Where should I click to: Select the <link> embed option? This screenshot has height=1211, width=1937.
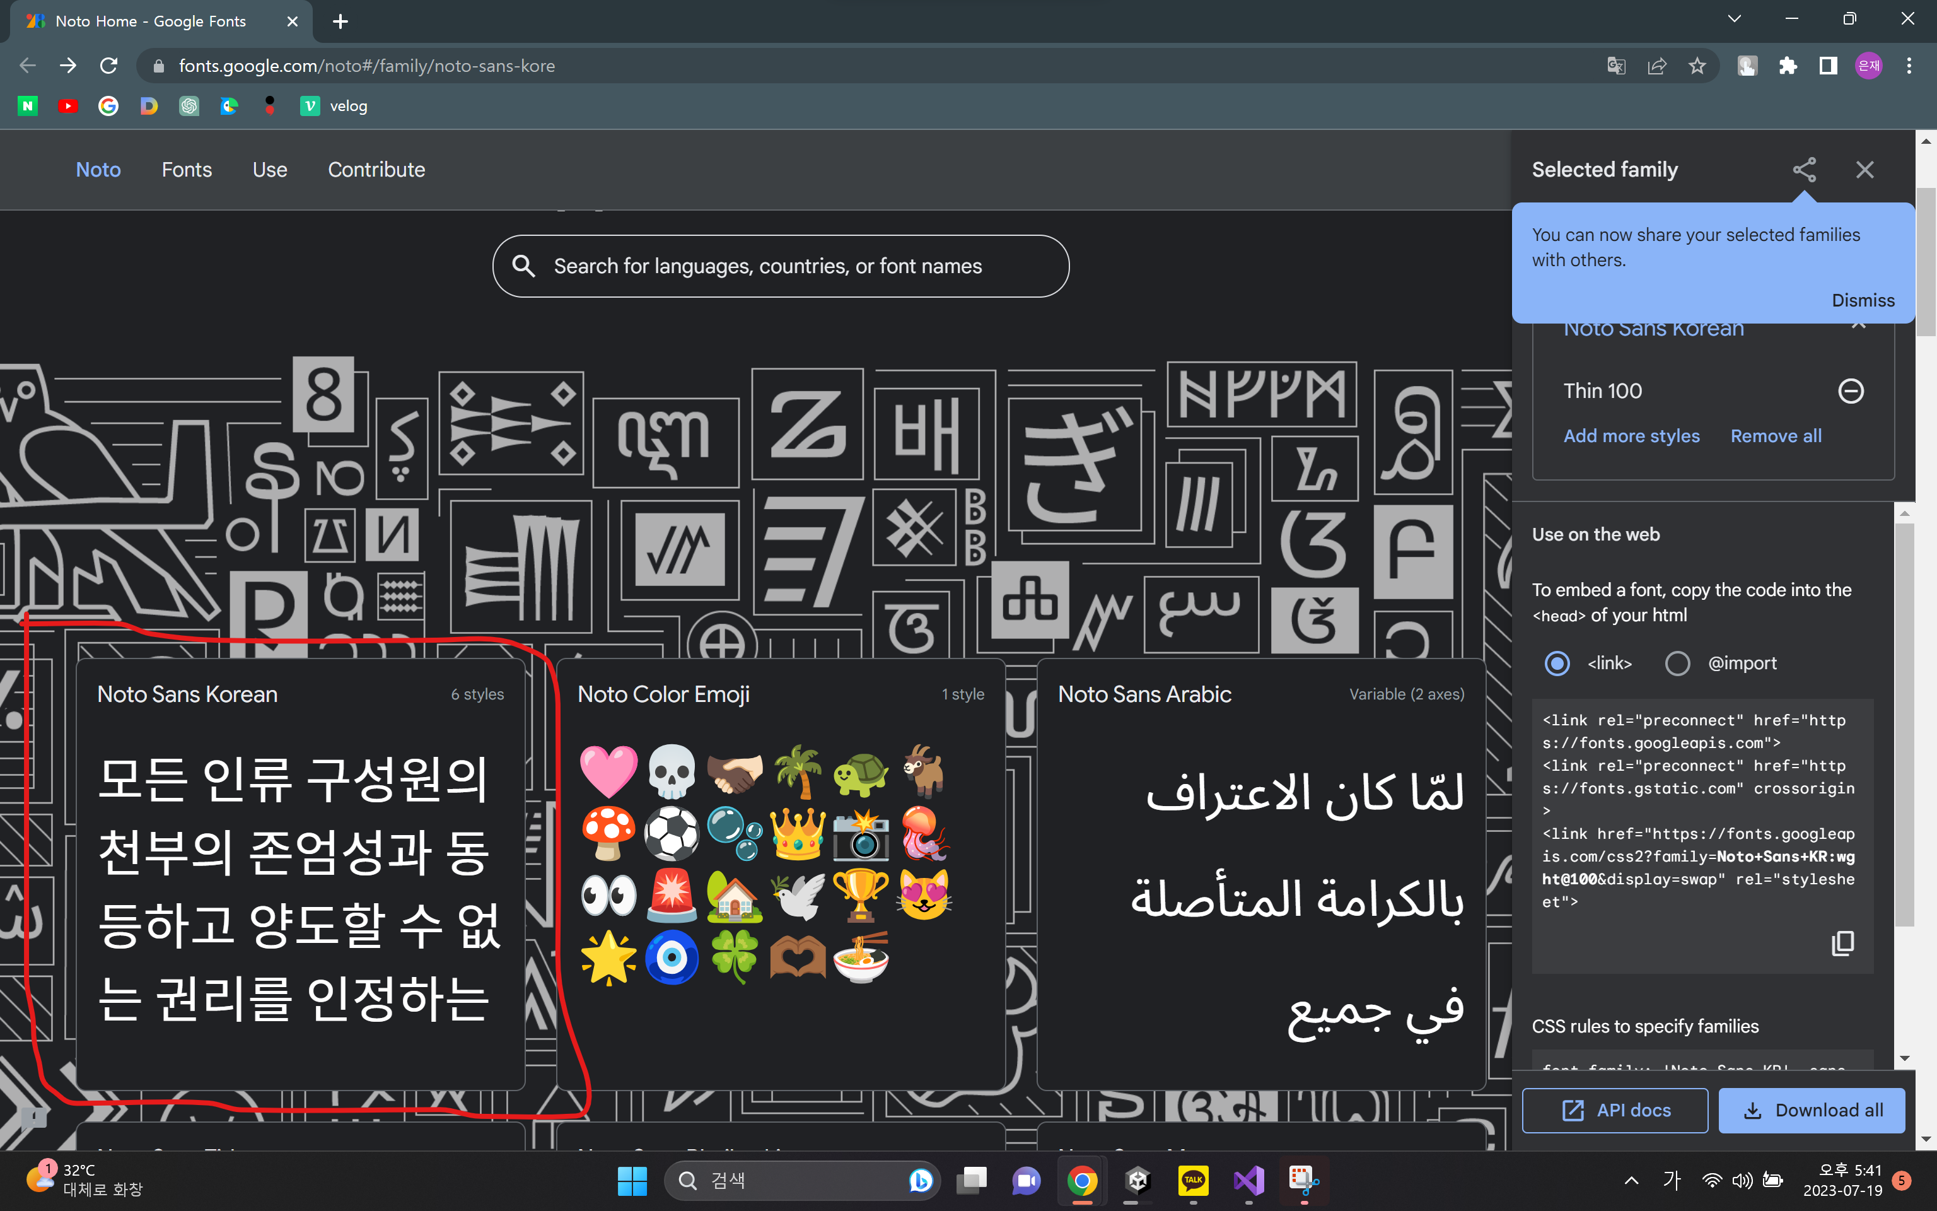pyautogui.click(x=1557, y=663)
